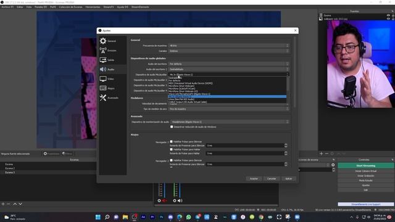This screenshot has width=395, height=222.
Task: Open Herramientas menu in OBS
Action: coord(93,7)
